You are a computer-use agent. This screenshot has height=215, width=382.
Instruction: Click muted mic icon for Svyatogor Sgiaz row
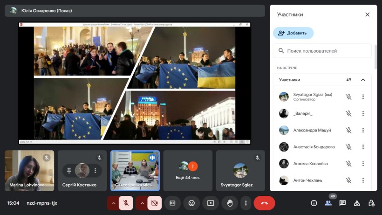click(x=348, y=97)
